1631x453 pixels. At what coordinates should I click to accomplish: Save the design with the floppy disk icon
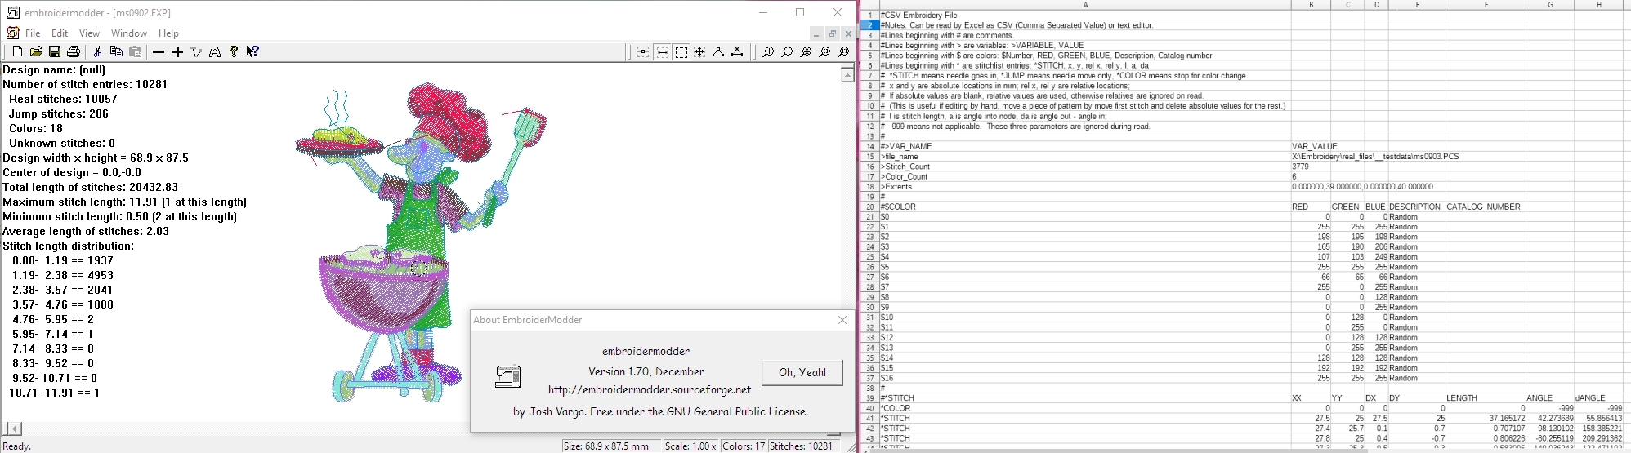click(55, 51)
